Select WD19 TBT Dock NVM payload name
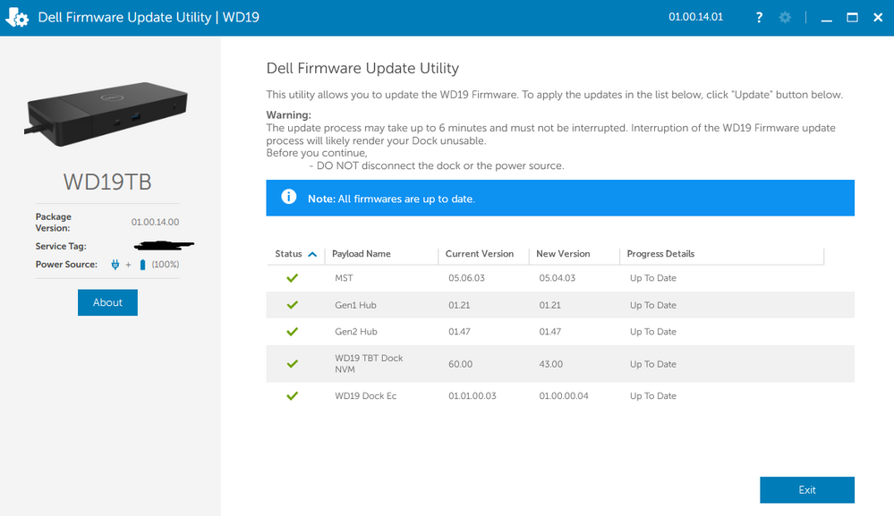This screenshot has width=894, height=516. click(x=369, y=363)
